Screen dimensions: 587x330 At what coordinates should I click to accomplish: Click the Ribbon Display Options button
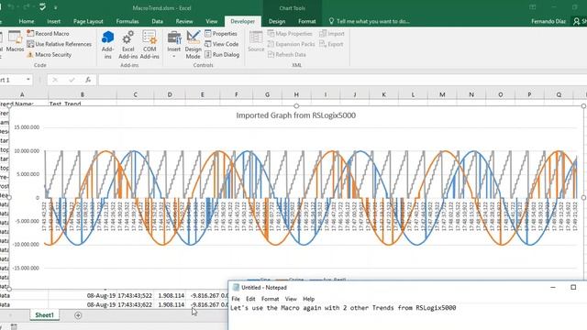[532, 7]
